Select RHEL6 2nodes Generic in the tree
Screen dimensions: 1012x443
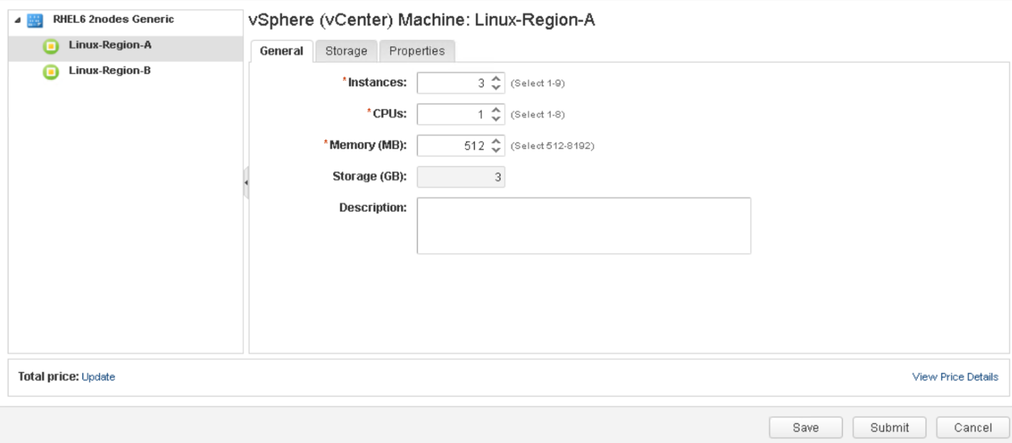click(113, 20)
